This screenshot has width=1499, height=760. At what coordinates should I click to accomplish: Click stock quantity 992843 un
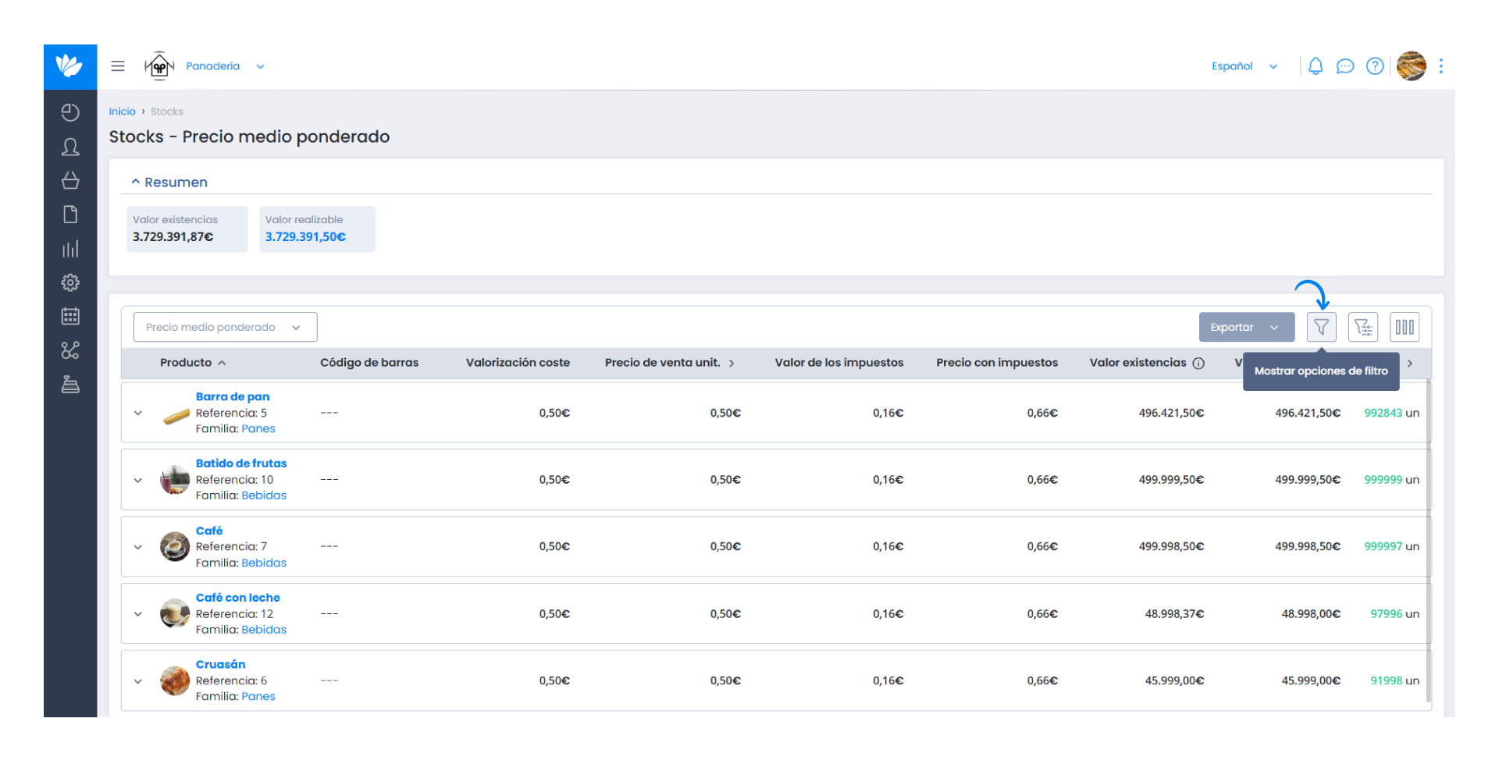(x=1391, y=413)
